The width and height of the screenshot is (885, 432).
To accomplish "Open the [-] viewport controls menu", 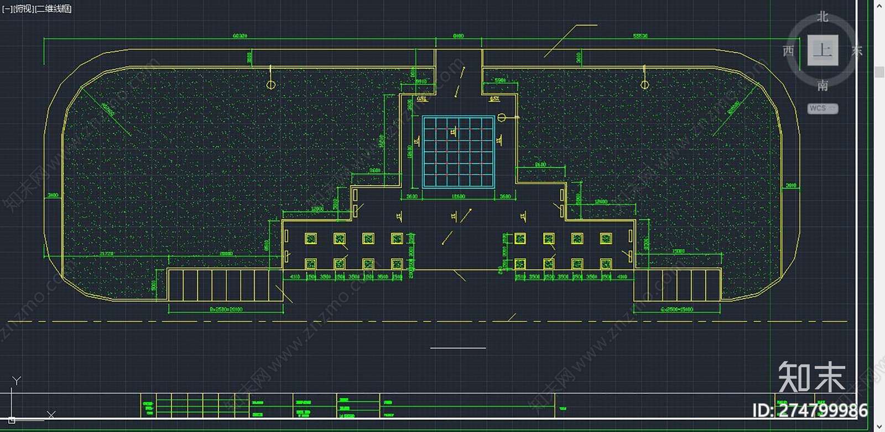I will pos(7,9).
